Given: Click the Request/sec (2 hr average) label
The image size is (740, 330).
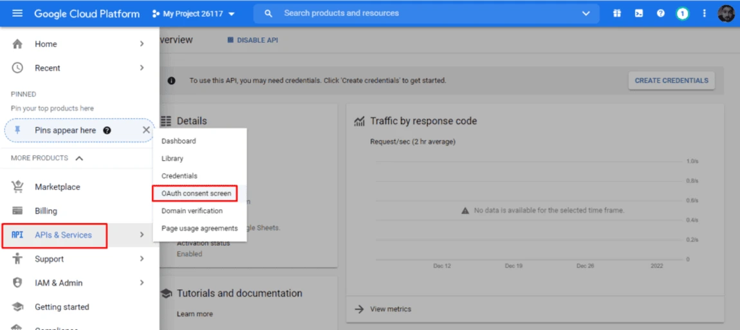Looking at the screenshot, I should [x=412, y=142].
